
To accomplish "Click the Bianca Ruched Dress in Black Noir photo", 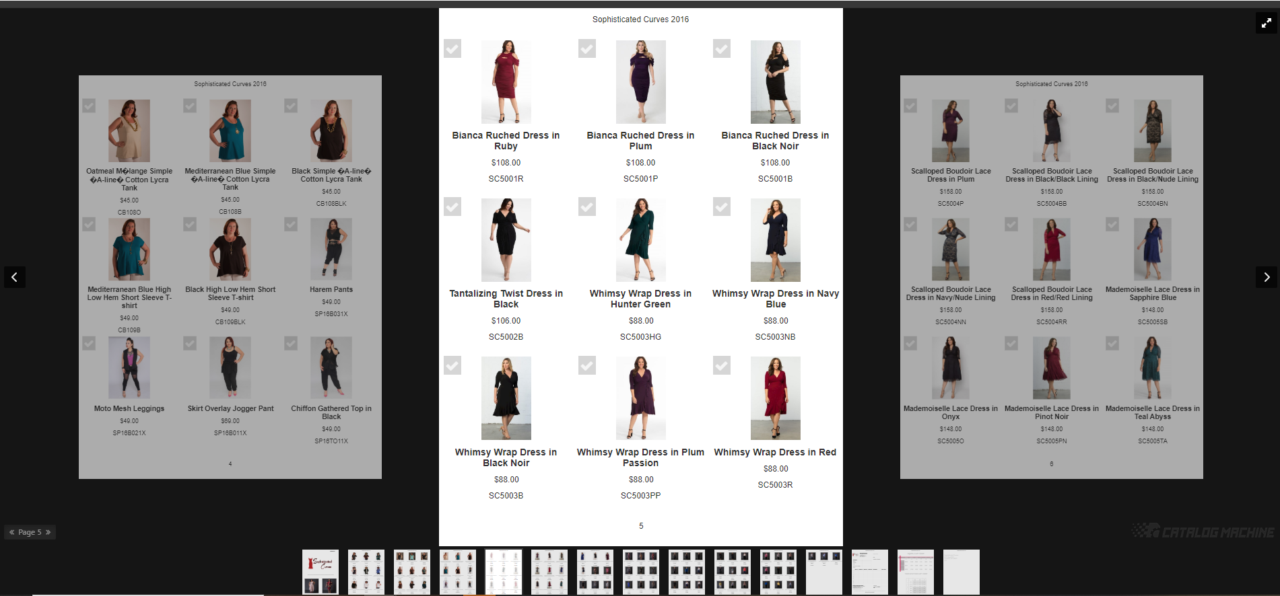I will [x=776, y=82].
